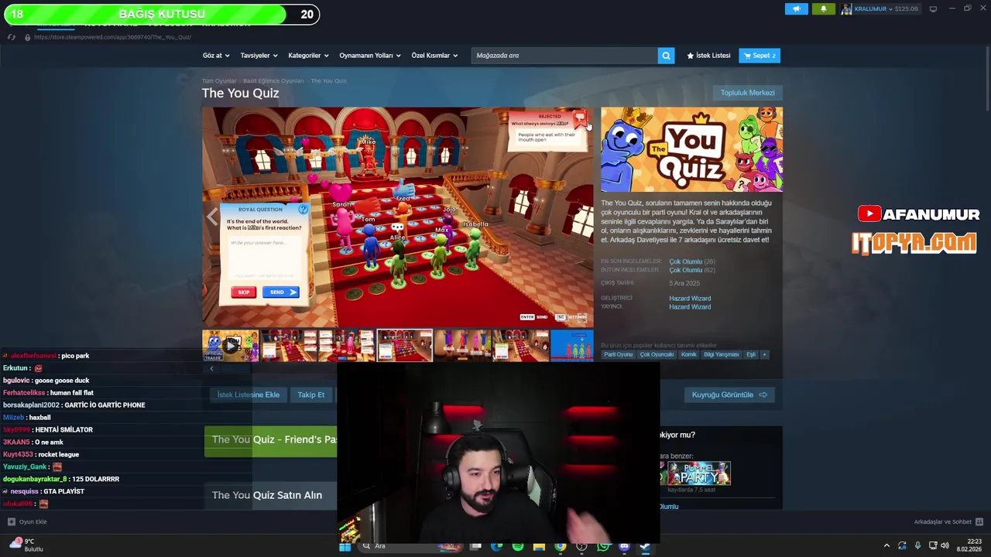Open the weather widget on taskbar
The image size is (991, 557).
click(x=25, y=545)
